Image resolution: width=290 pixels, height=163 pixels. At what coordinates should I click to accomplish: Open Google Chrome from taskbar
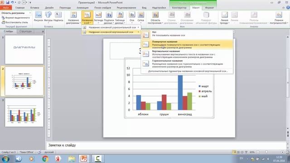click(45, 159)
